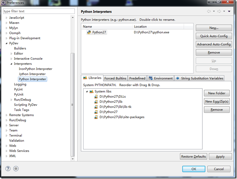This screenshot has height=179, width=237.
Task: Click Restore Defaults button
Action: (x=194, y=156)
